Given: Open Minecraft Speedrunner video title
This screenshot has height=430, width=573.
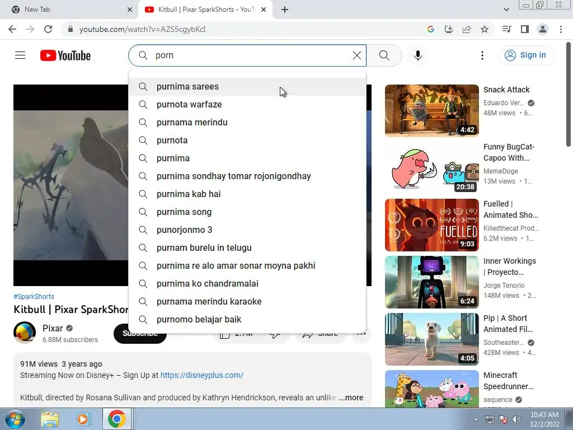Looking at the screenshot, I should [508, 381].
